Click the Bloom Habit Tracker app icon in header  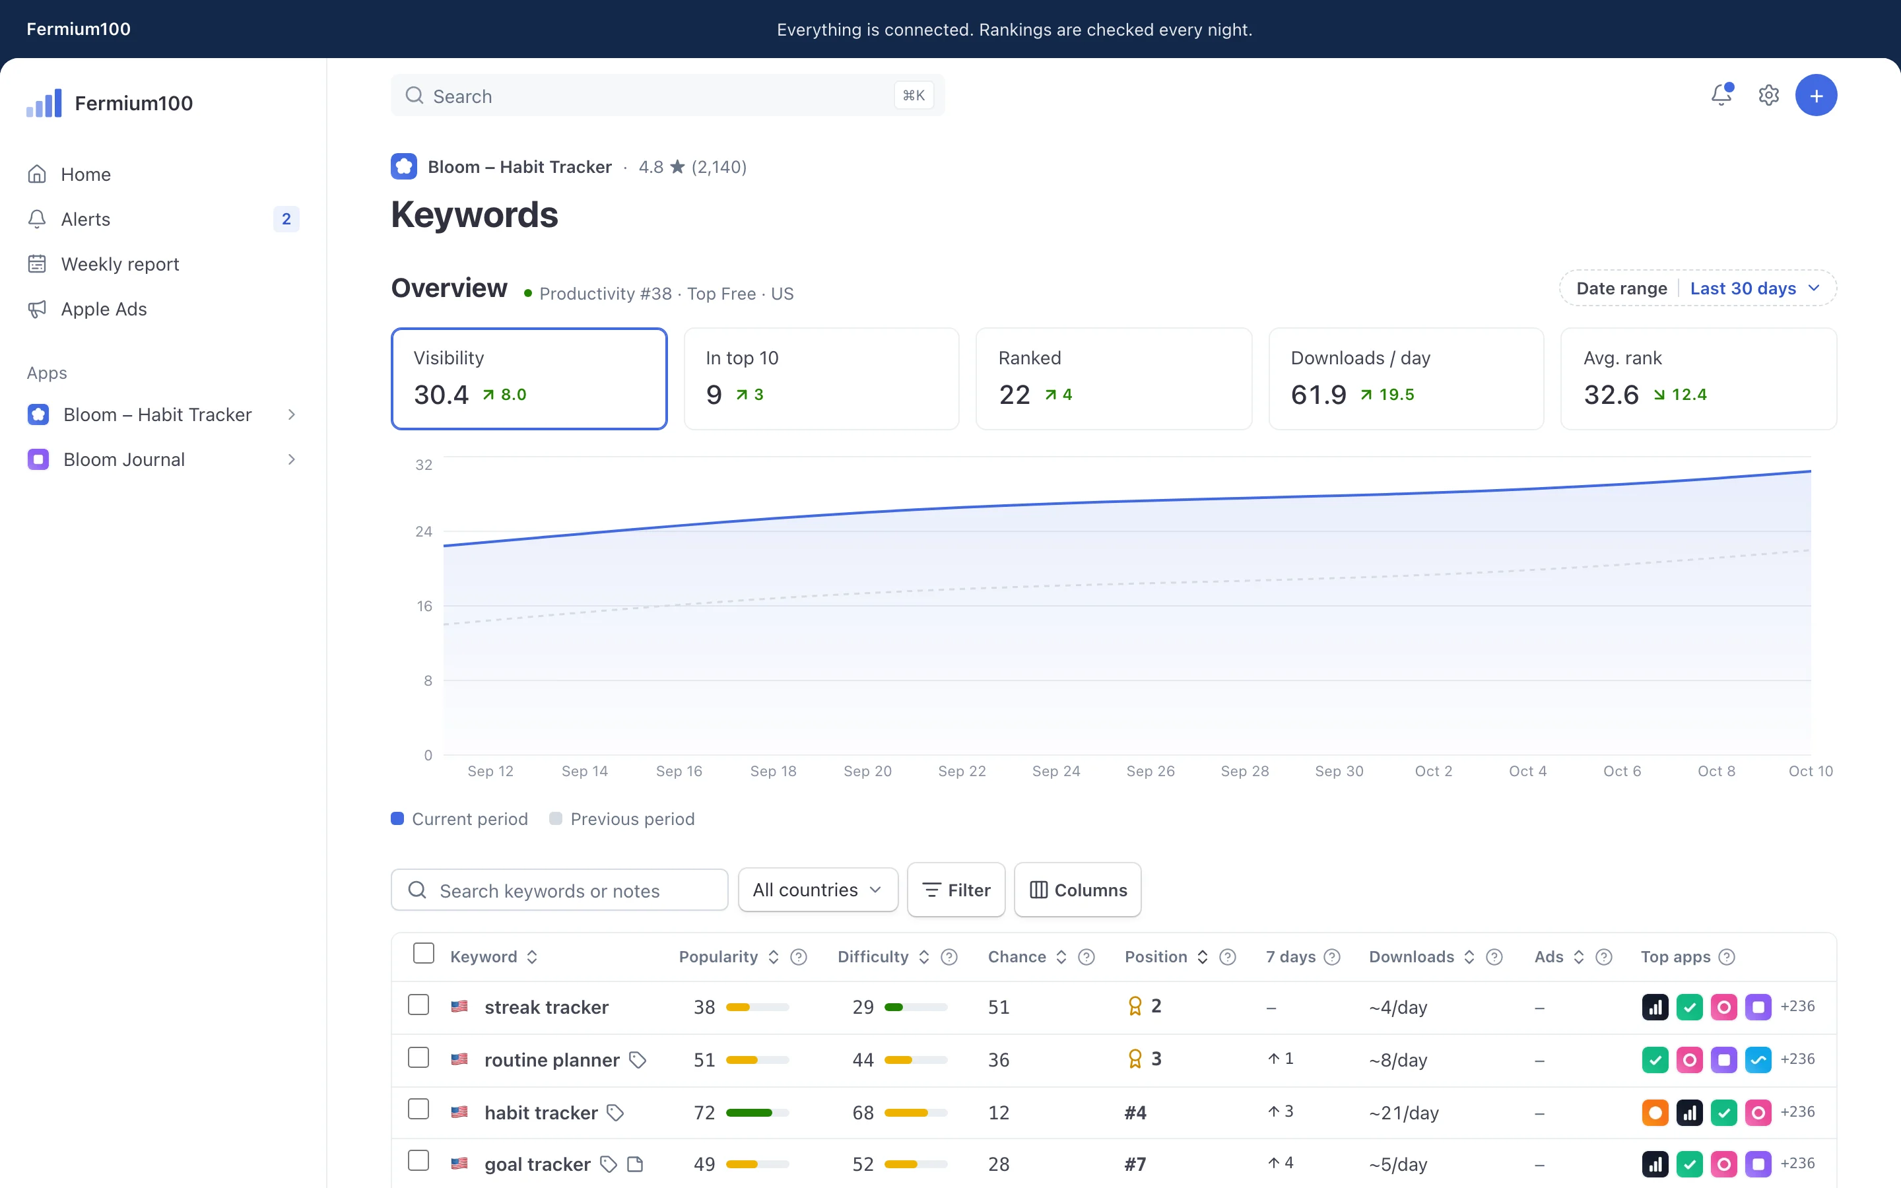[x=404, y=166]
